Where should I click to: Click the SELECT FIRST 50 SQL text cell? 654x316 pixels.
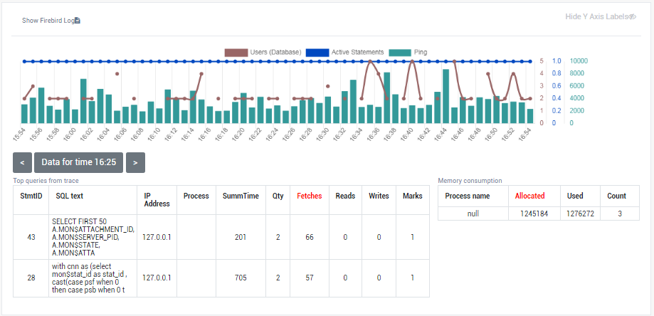tap(93, 237)
